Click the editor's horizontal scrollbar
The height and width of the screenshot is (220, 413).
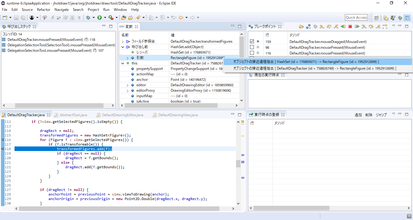(x=125, y=209)
